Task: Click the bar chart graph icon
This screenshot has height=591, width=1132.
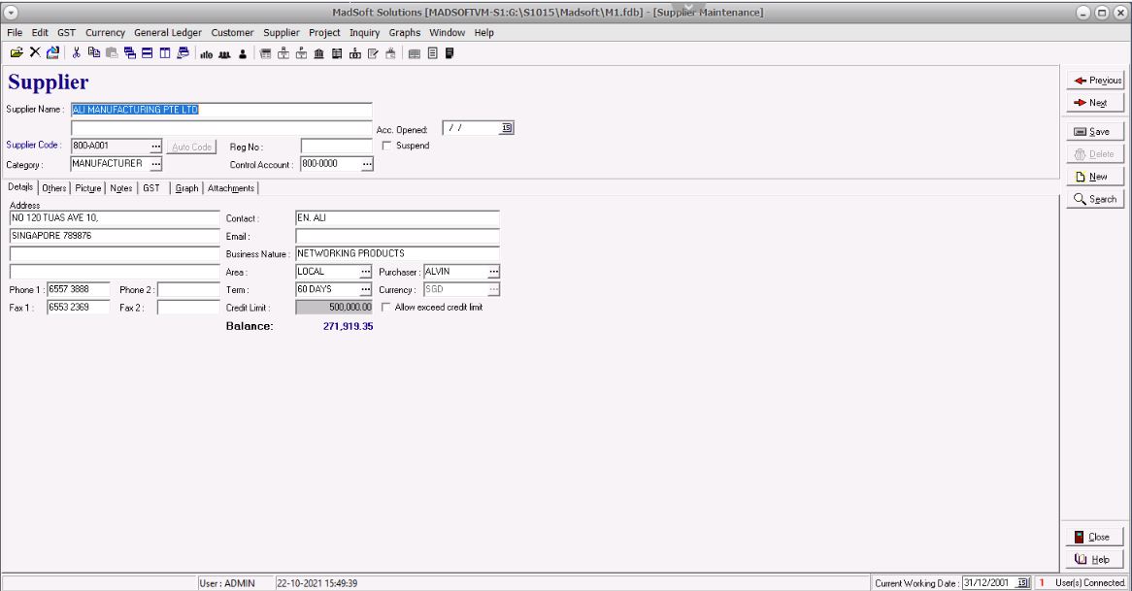Action: [207, 53]
